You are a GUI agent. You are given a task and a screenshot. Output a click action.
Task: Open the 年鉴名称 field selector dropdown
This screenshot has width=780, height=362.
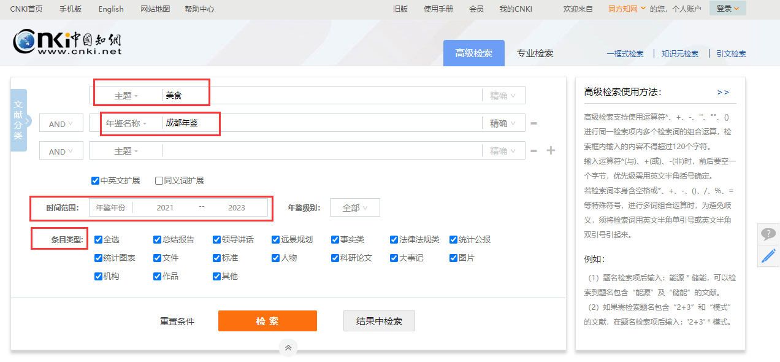[x=126, y=123]
